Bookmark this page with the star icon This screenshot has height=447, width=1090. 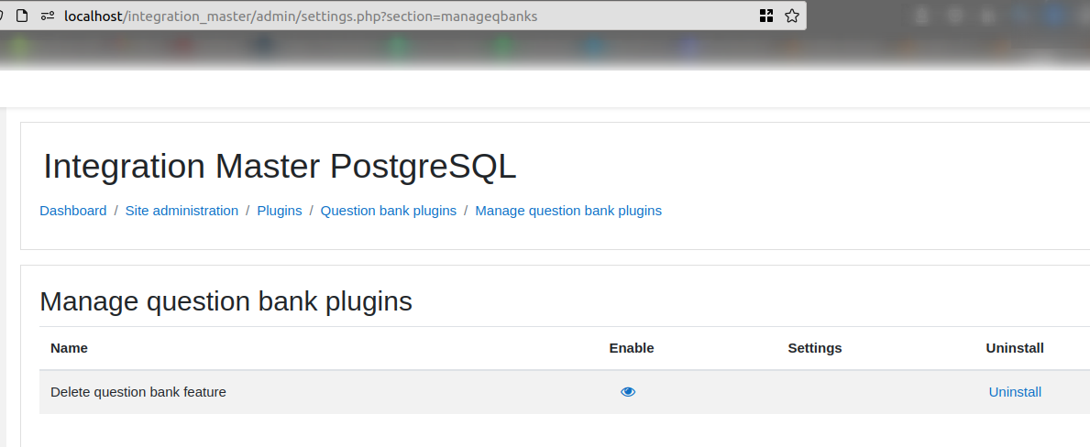[791, 16]
